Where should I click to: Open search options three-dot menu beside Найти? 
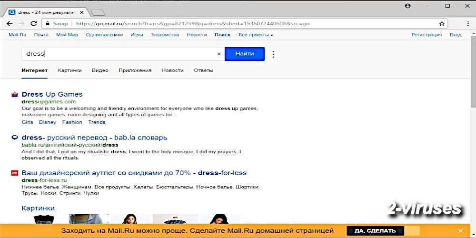[274, 54]
